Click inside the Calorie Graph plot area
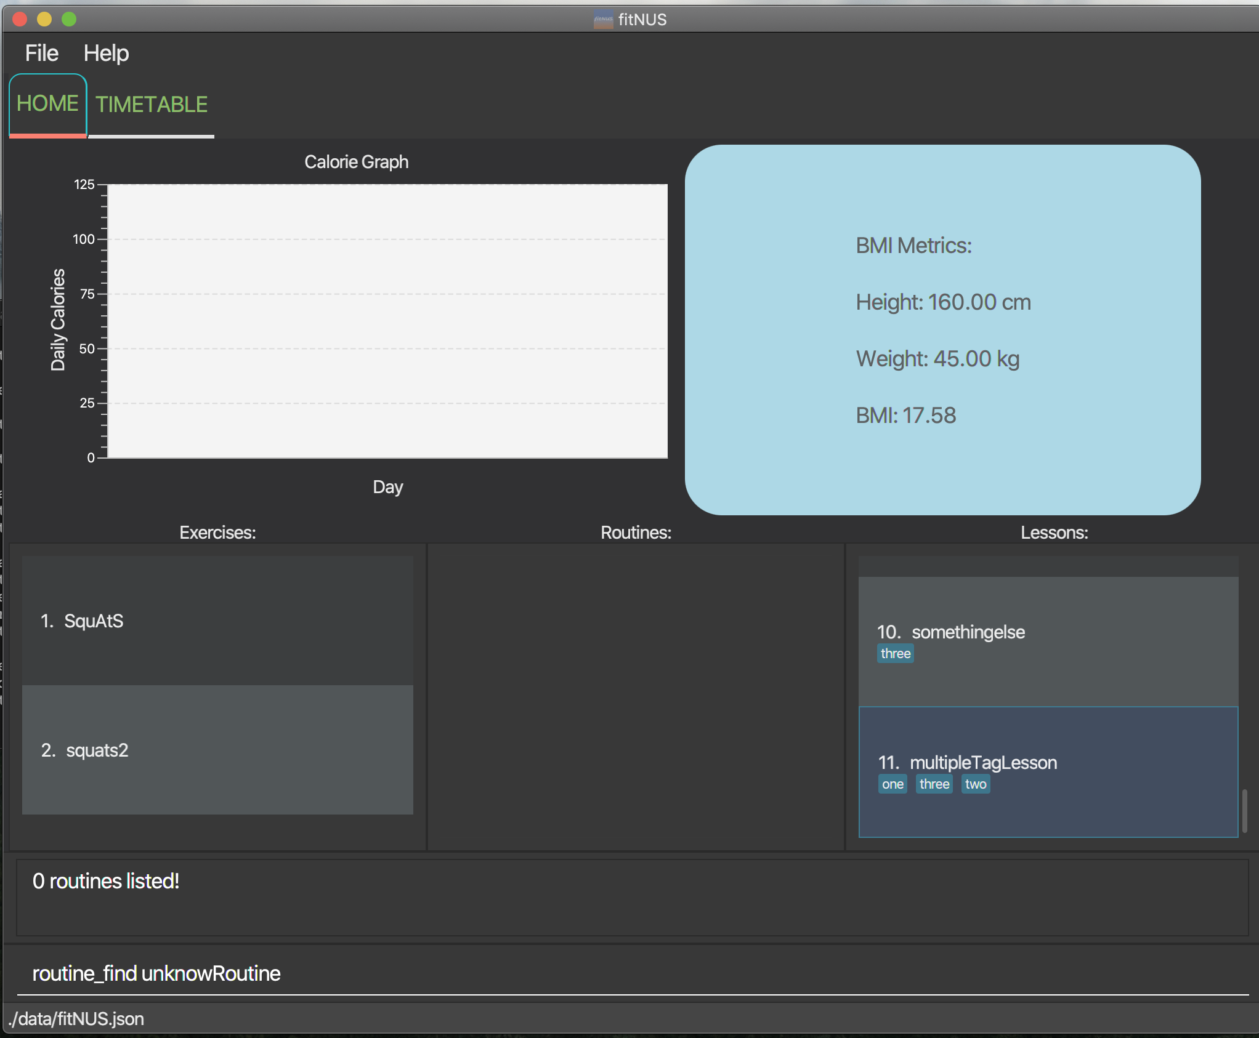1259x1038 pixels. (x=388, y=321)
